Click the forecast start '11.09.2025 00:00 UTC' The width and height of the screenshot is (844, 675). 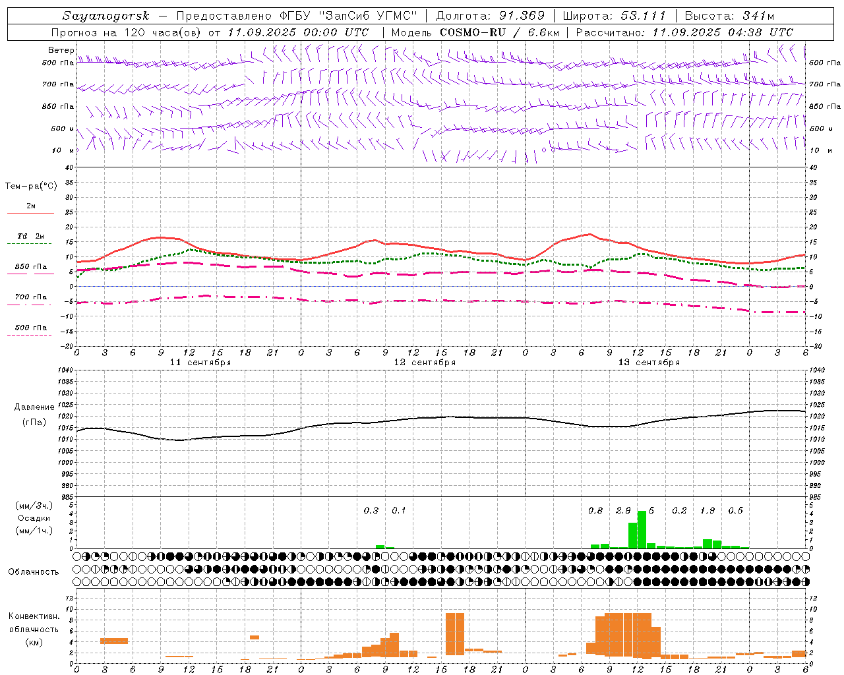pos(299,32)
